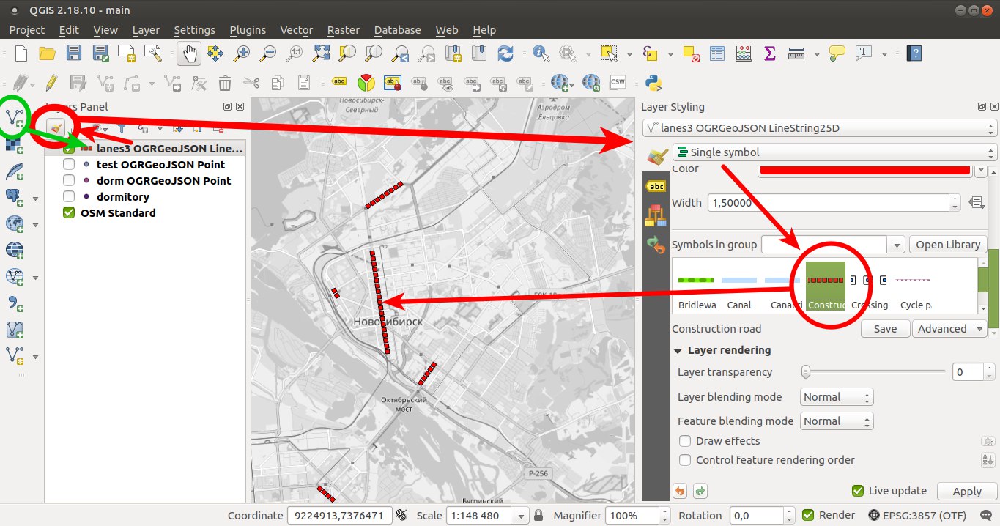Click the History tab icon in Layer Styling
The width and height of the screenshot is (1000, 526).
pos(656,245)
